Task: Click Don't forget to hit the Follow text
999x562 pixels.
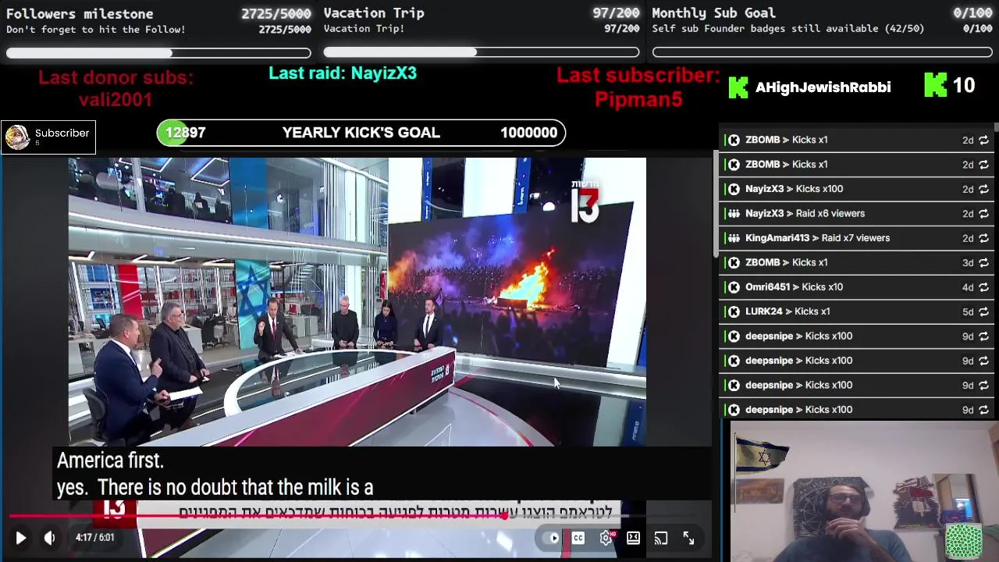Action: tap(96, 30)
